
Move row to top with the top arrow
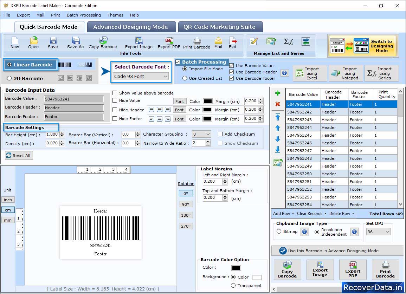[278, 117]
